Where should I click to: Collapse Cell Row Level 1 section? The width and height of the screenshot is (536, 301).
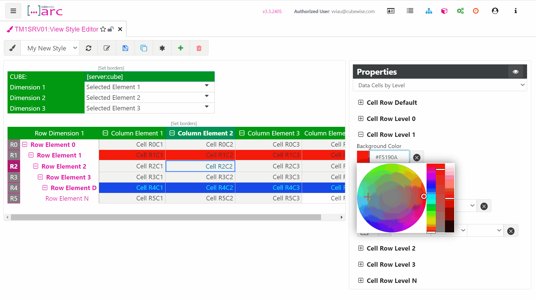click(x=361, y=135)
